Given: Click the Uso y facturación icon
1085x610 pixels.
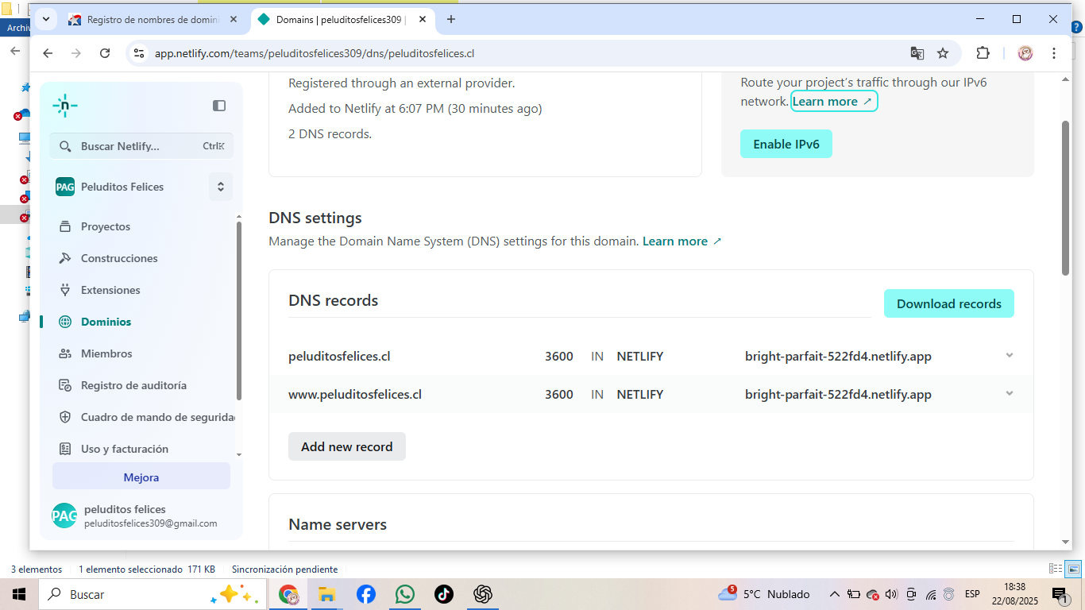Looking at the screenshot, I should 65,449.
